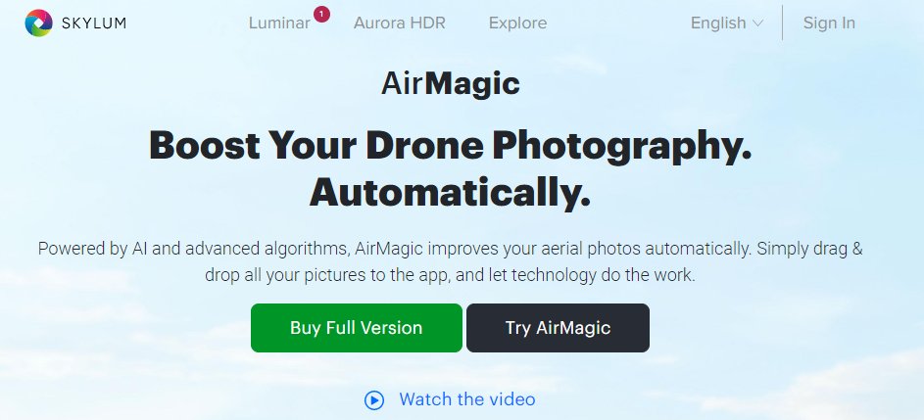
Task: Open the English language dropdown
Action: (727, 23)
